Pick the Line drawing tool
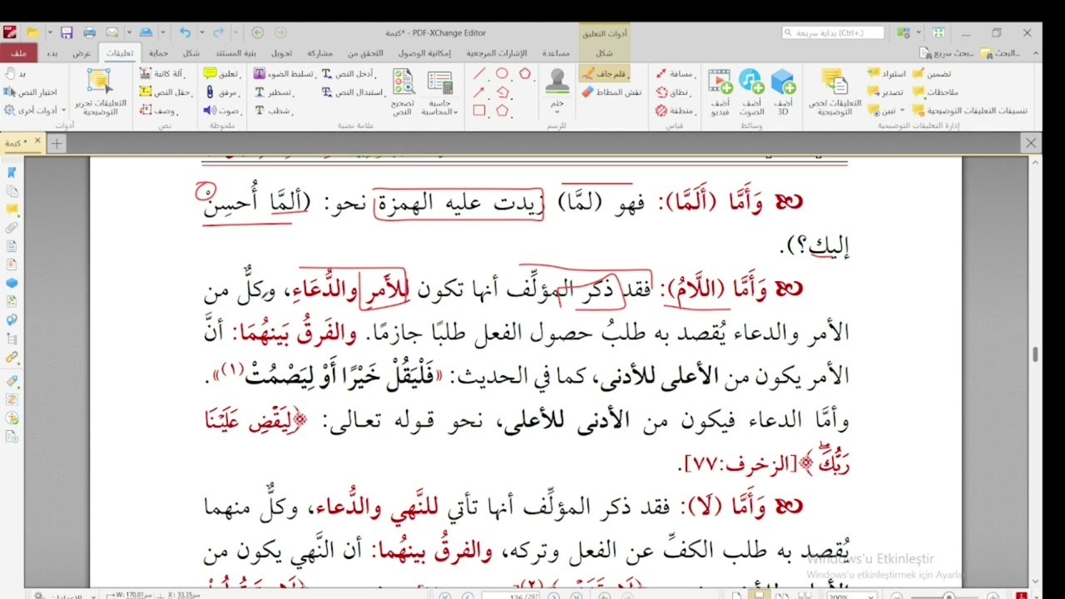 click(479, 74)
